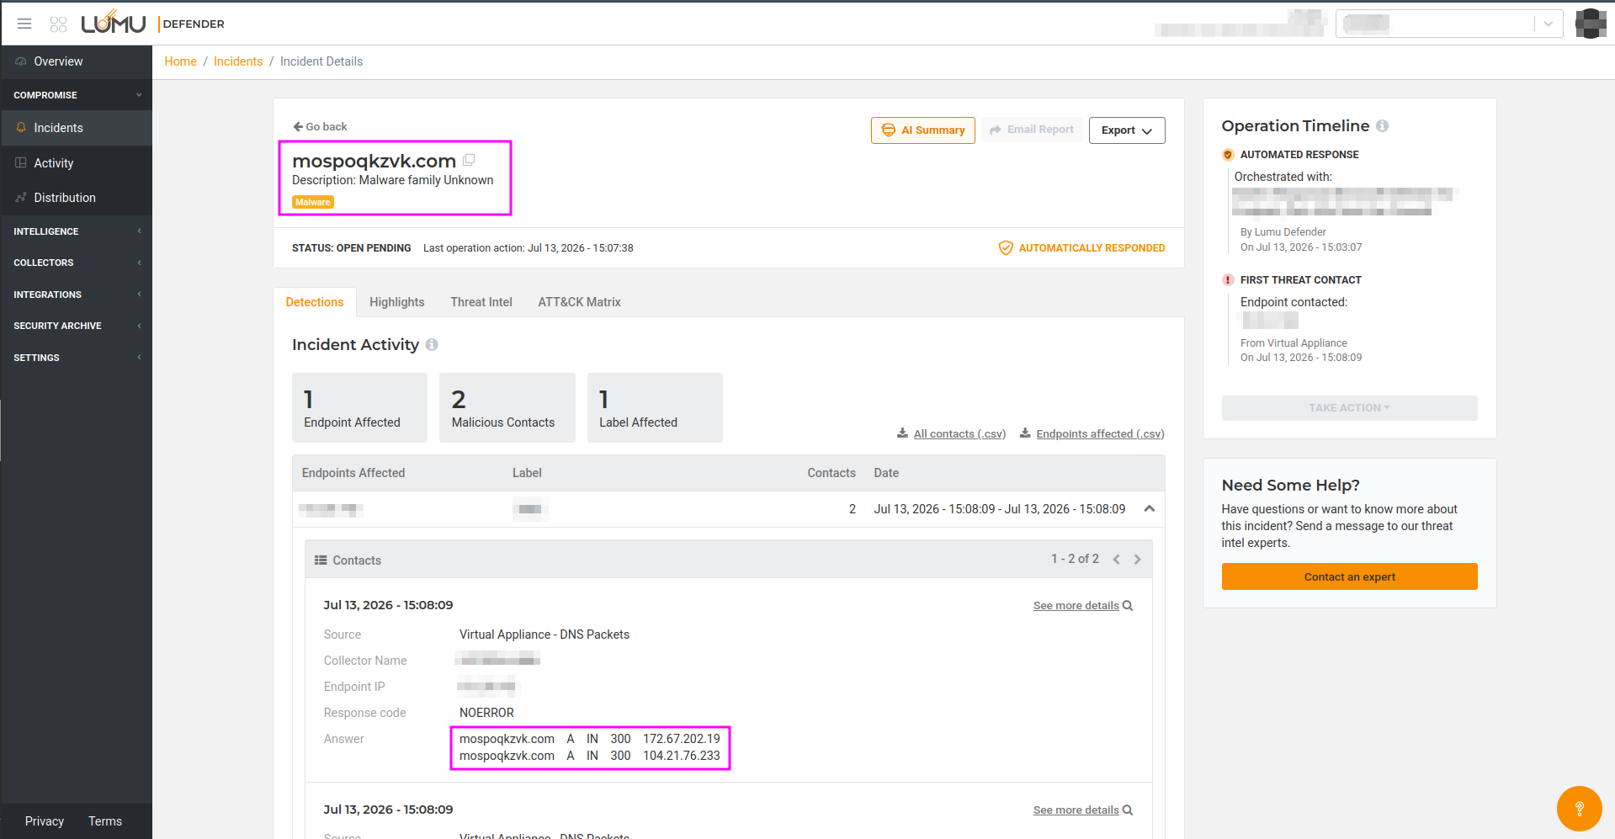See more details for first contact
Image resolution: width=1615 pixels, height=839 pixels.
(x=1083, y=606)
